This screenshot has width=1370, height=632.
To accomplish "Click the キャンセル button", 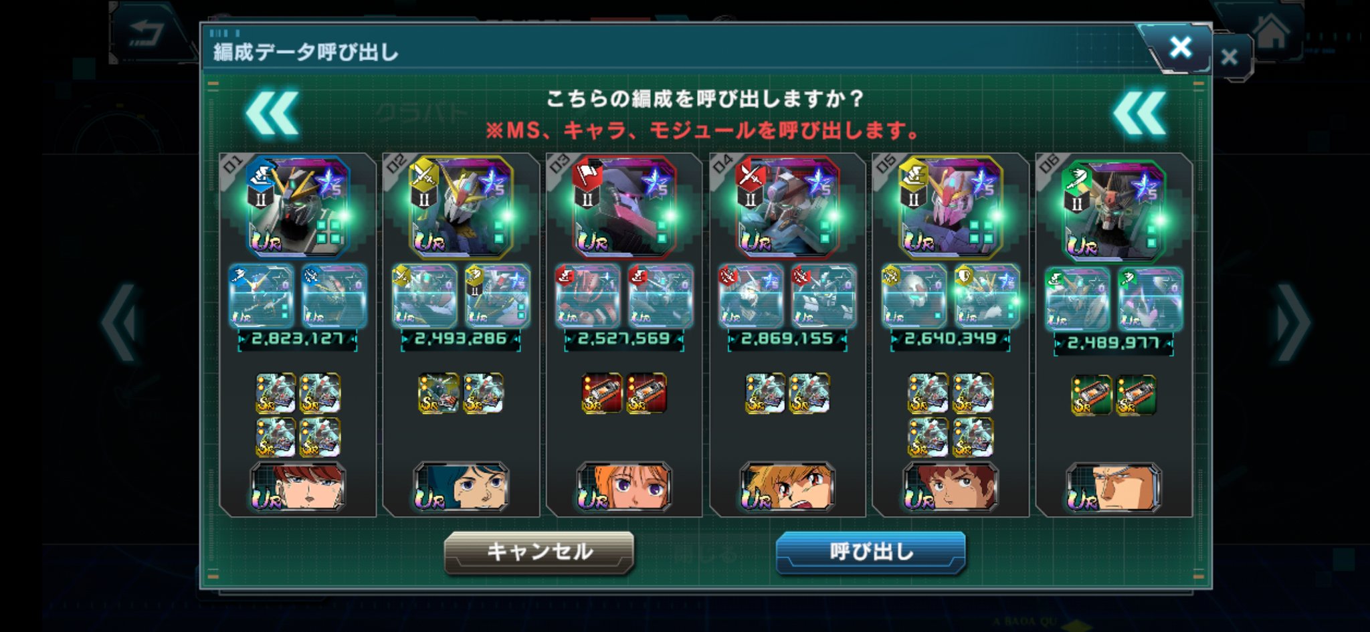I will point(539,552).
